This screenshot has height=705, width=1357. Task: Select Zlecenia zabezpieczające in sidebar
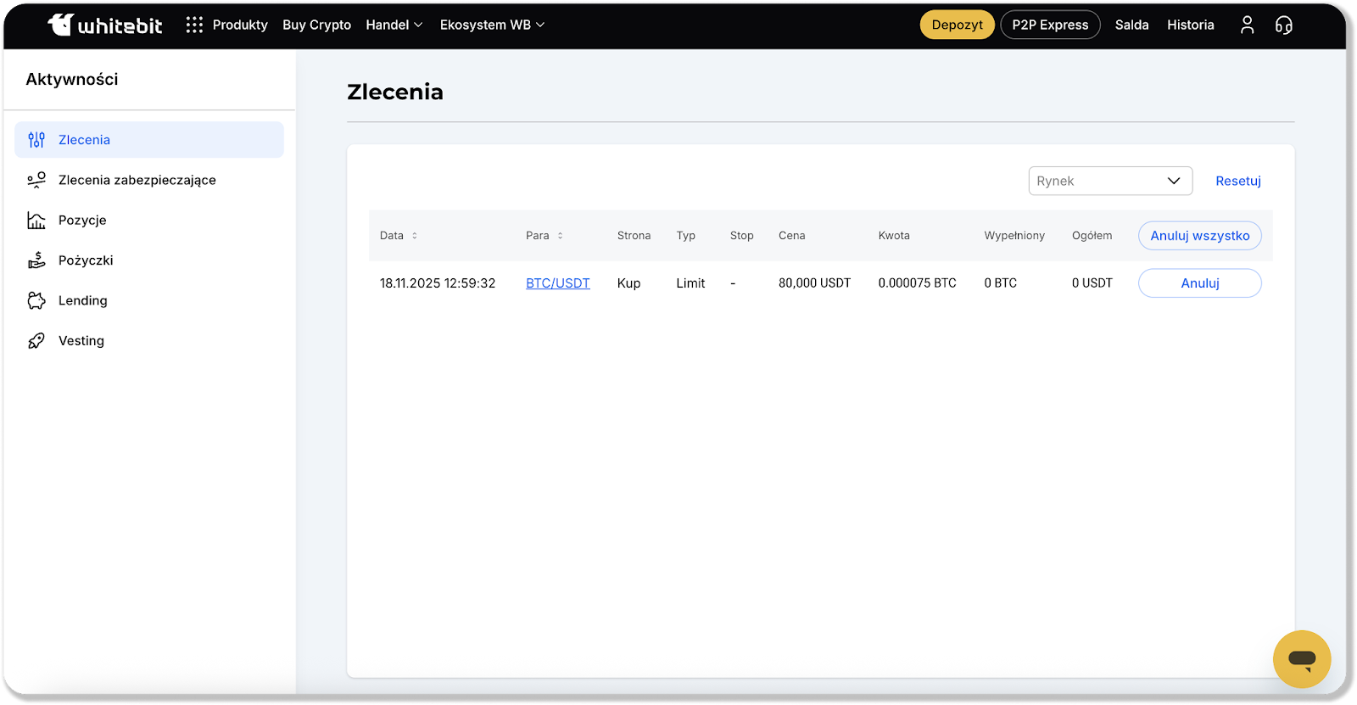pyautogui.click(x=137, y=180)
